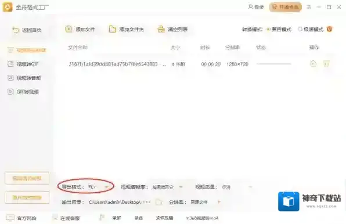The width and height of the screenshot is (346, 224).
Task: Click the 状态 column header
Action: [261, 48]
